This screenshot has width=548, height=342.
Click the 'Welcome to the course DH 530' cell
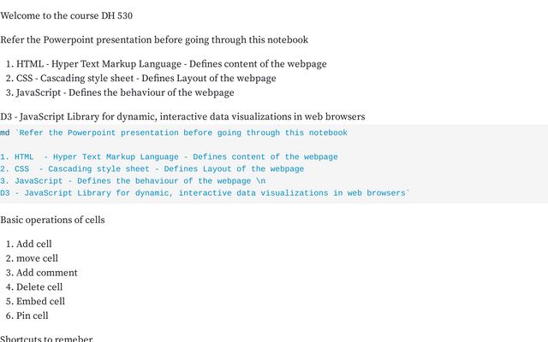click(67, 15)
